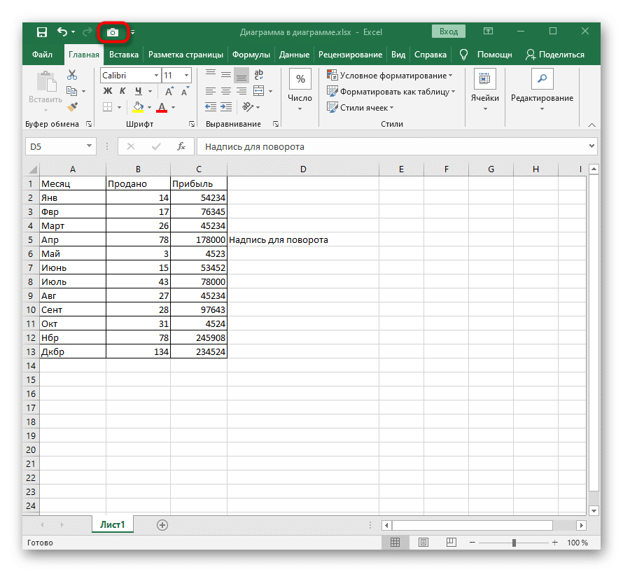Click the Wrap Text icon
The height and width of the screenshot is (572, 623).
tap(258, 76)
